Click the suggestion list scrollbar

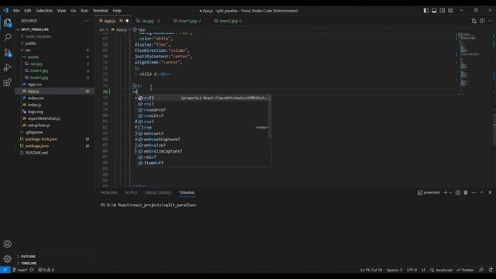pyautogui.click(x=270, y=116)
